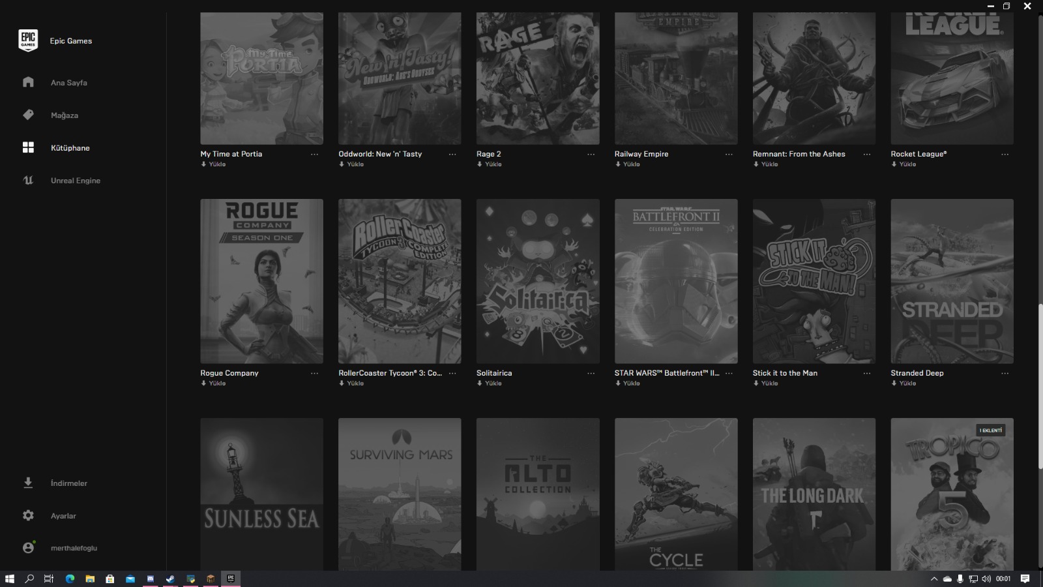Select the Stranded Deep cover art
The width and height of the screenshot is (1043, 587).
click(952, 281)
